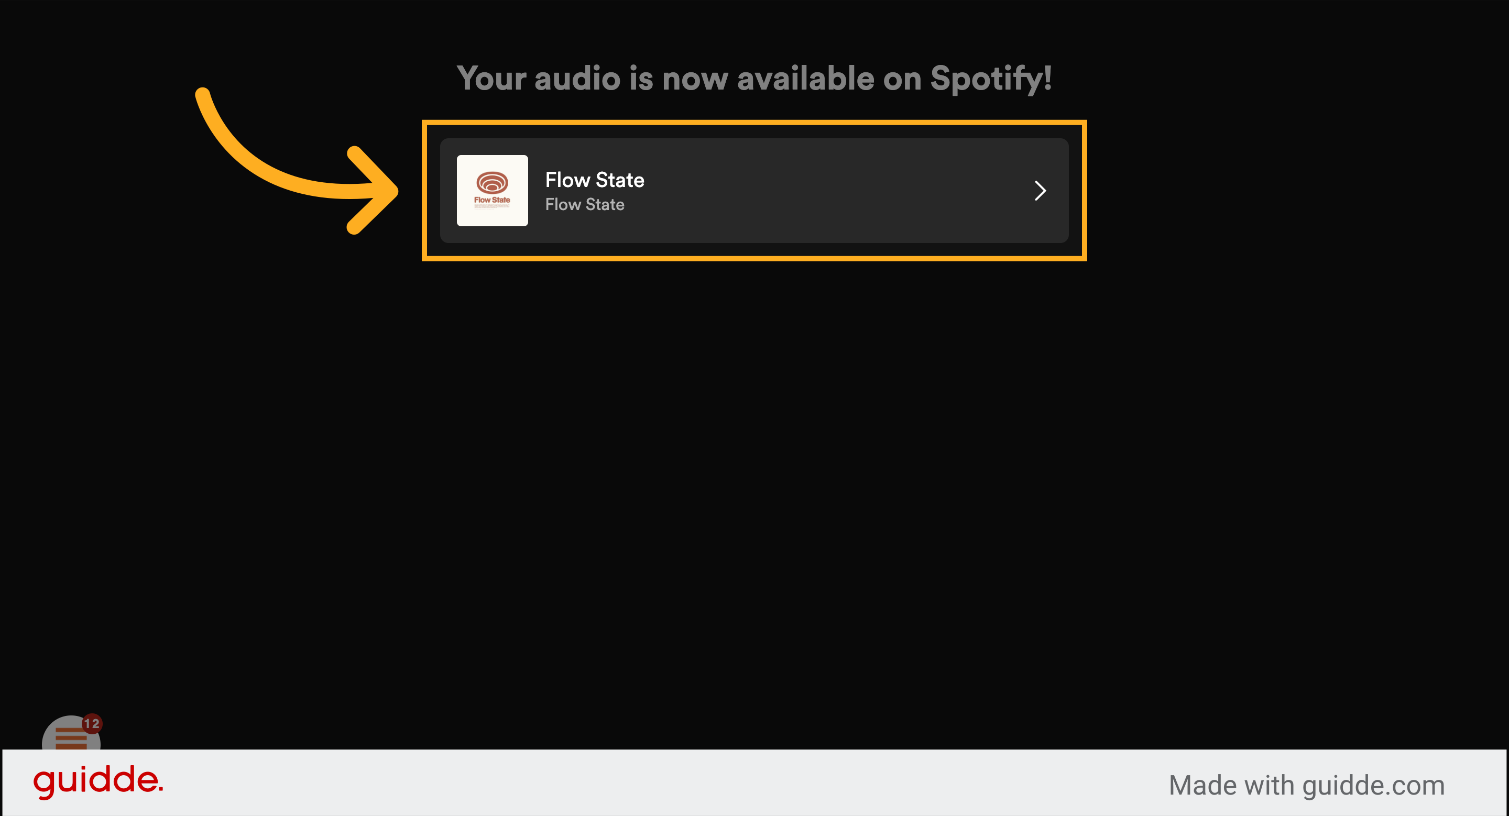1509x816 pixels.
Task: Visit the Made with guidde.com link
Action: (x=1307, y=785)
